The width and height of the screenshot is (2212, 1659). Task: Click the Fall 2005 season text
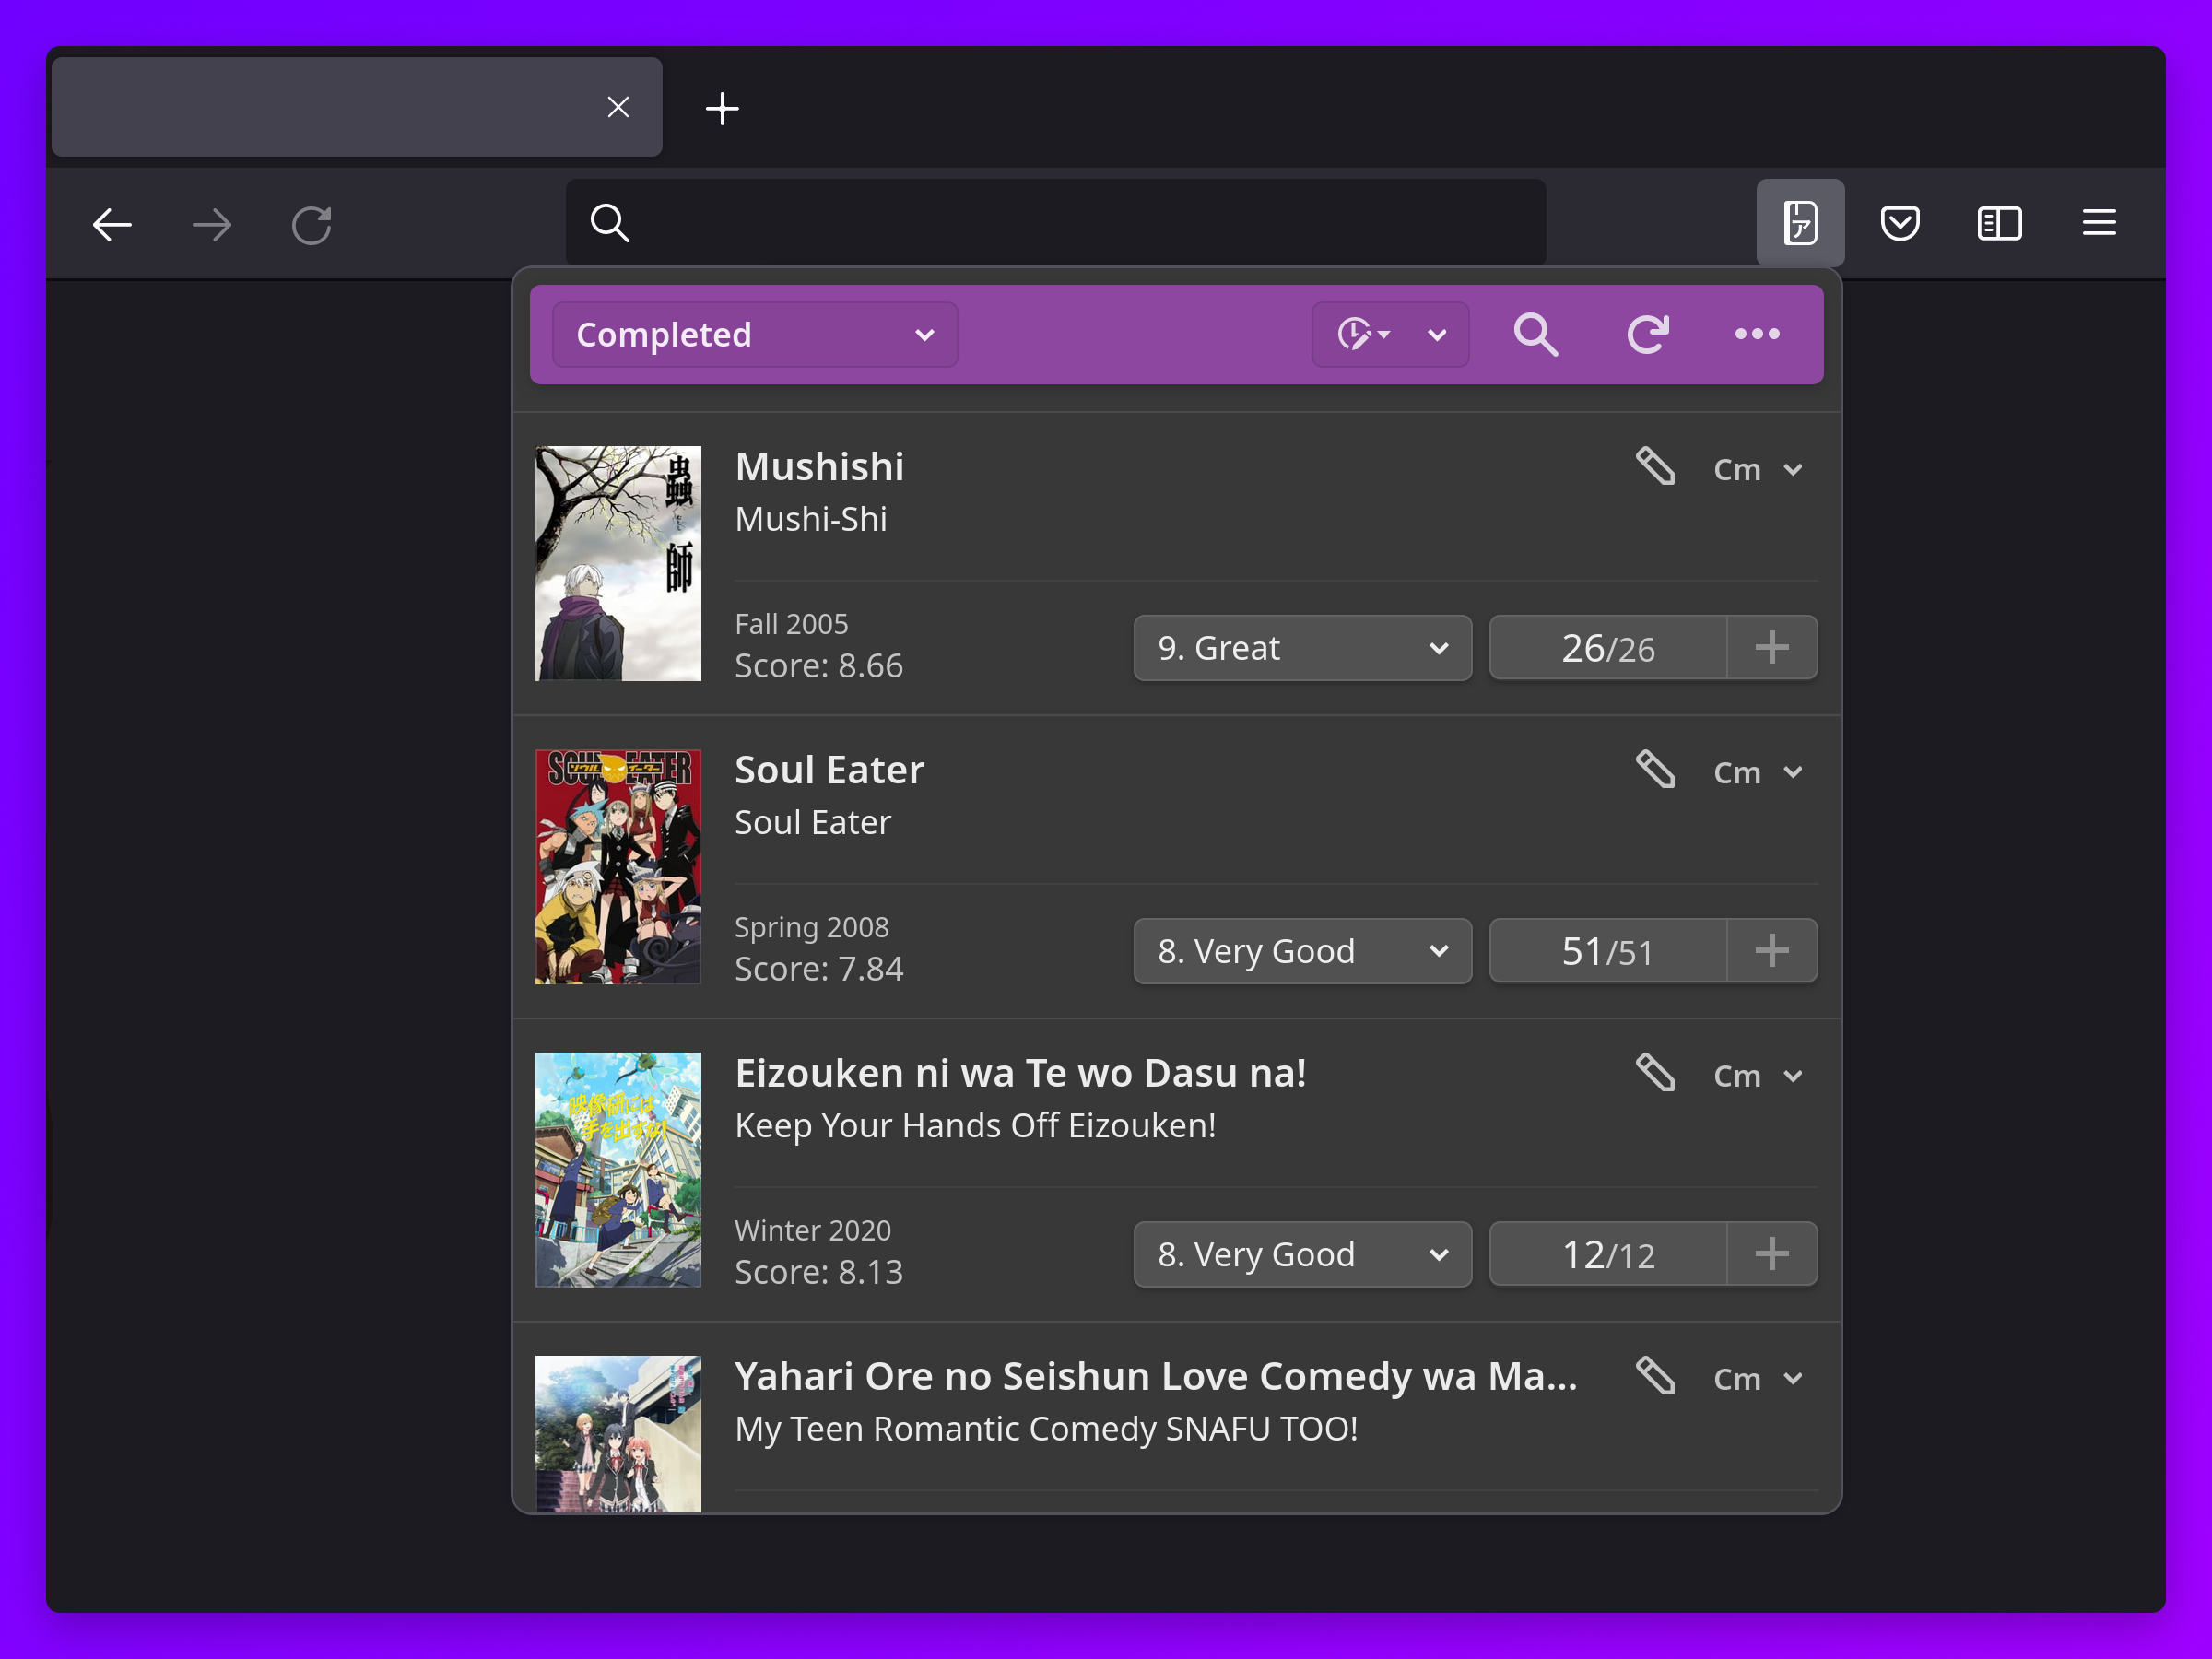point(791,624)
